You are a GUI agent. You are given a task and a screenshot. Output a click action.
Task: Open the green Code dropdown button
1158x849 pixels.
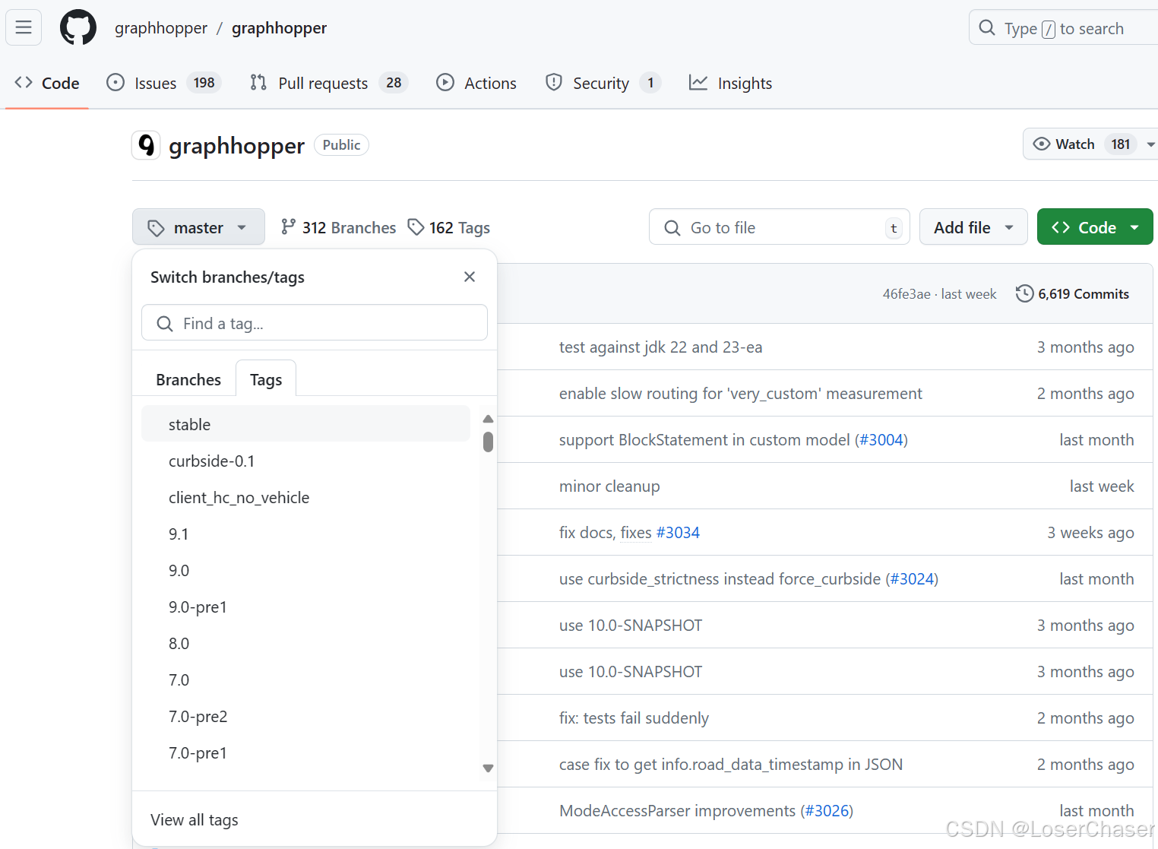[1095, 227]
